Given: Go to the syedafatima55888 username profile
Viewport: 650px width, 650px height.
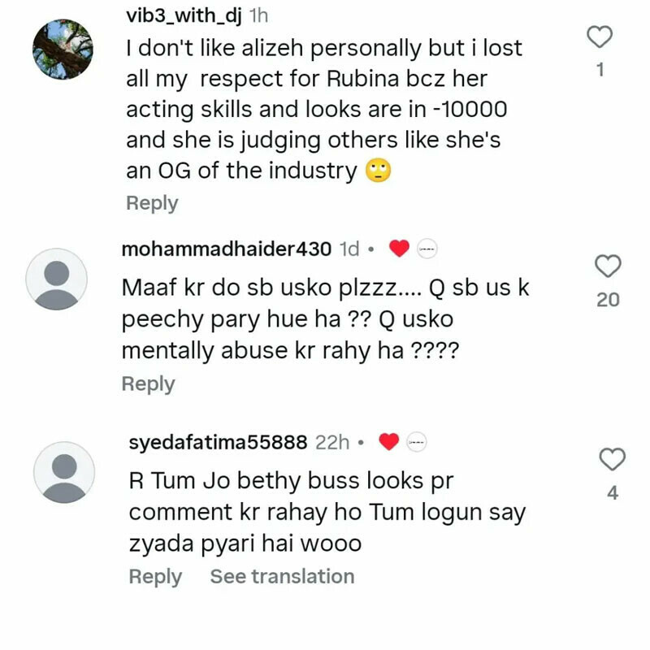Looking at the screenshot, I should click(x=218, y=443).
